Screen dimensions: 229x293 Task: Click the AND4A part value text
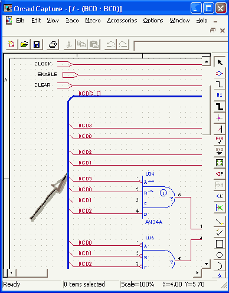pyautogui.click(x=153, y=222)
